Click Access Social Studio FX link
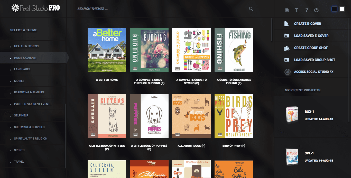Screen dimensions: 351x178 [x=314, y=72]
